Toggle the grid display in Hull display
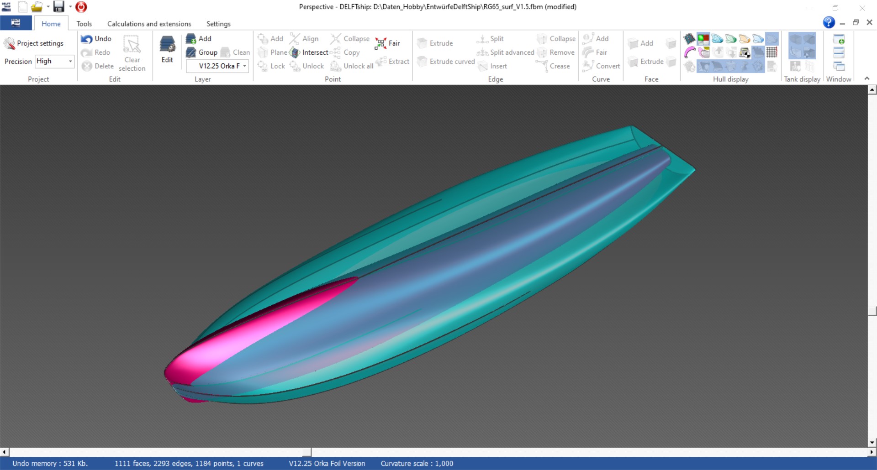 (772, 53)
